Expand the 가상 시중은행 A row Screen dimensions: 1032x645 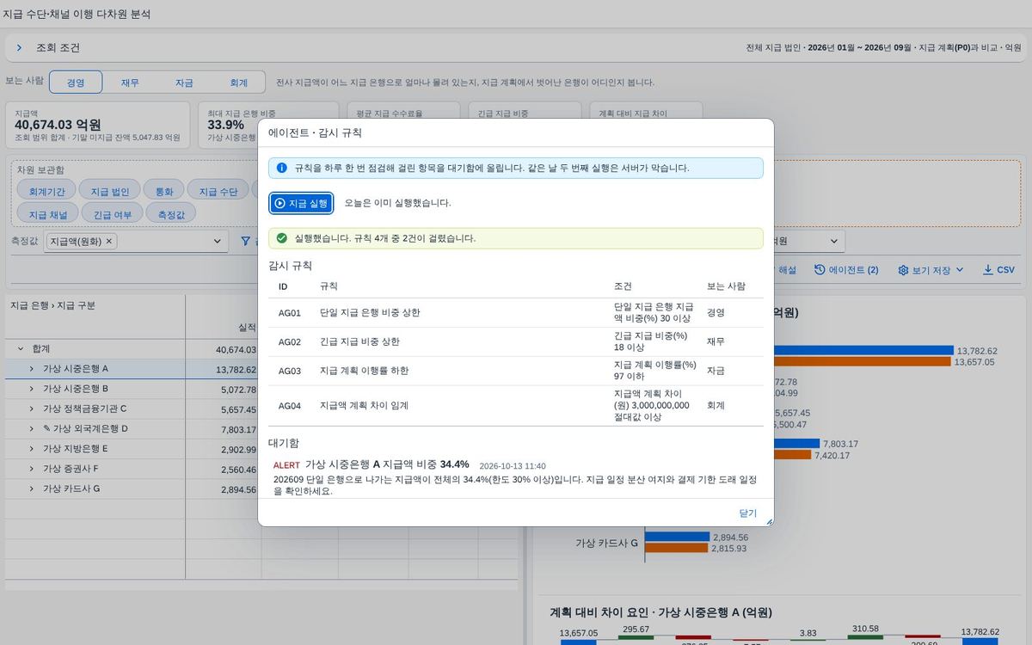tap(32, 369)
